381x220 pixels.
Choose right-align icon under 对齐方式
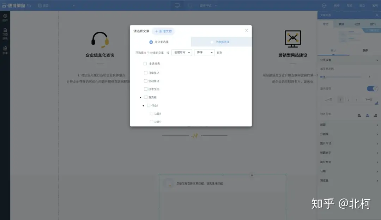[375, 115]
